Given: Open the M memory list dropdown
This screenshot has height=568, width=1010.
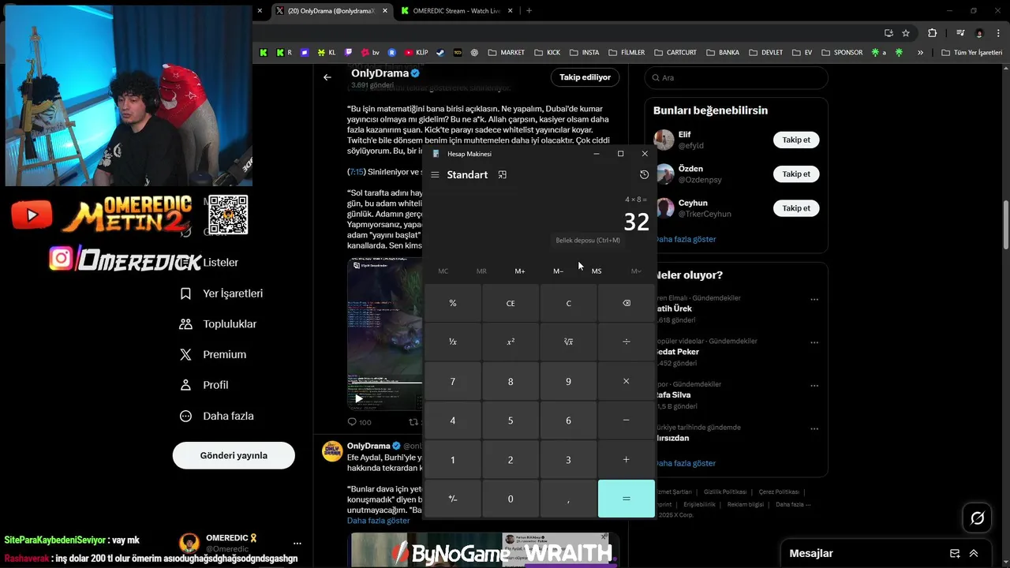Looking at the screenshot, I should [636, 271].
